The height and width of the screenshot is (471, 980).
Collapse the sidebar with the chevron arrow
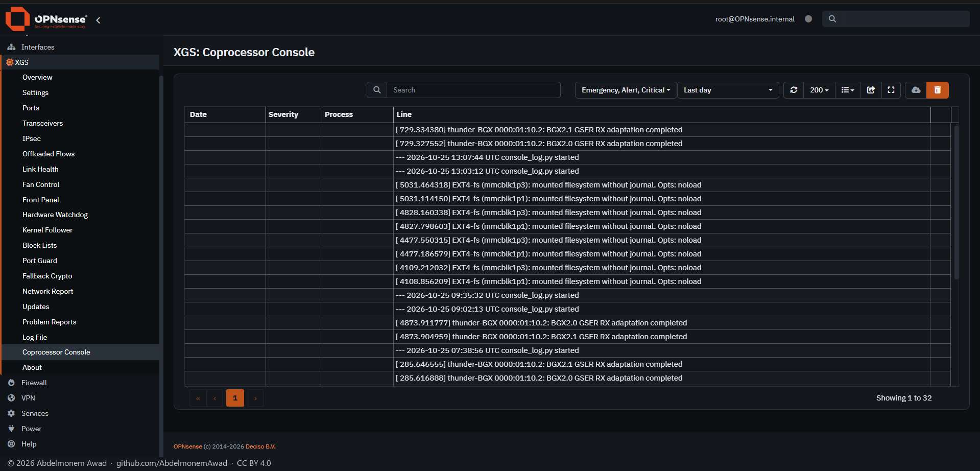[x=98, y=20]
